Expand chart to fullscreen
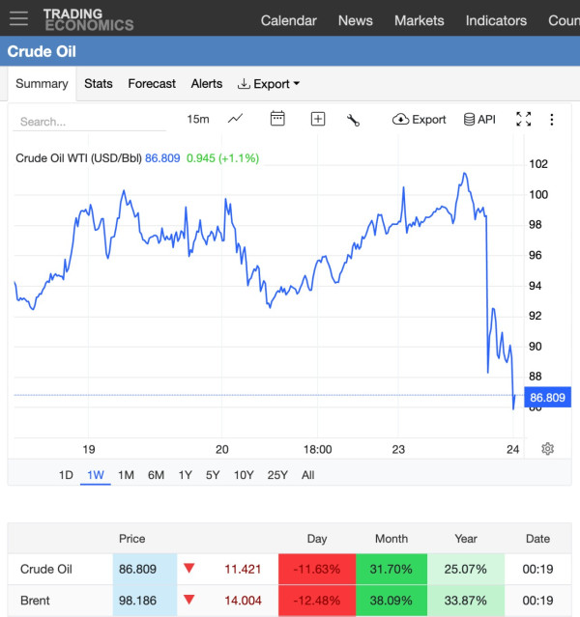Screen dimensions: 580x617 click(524, 119)
